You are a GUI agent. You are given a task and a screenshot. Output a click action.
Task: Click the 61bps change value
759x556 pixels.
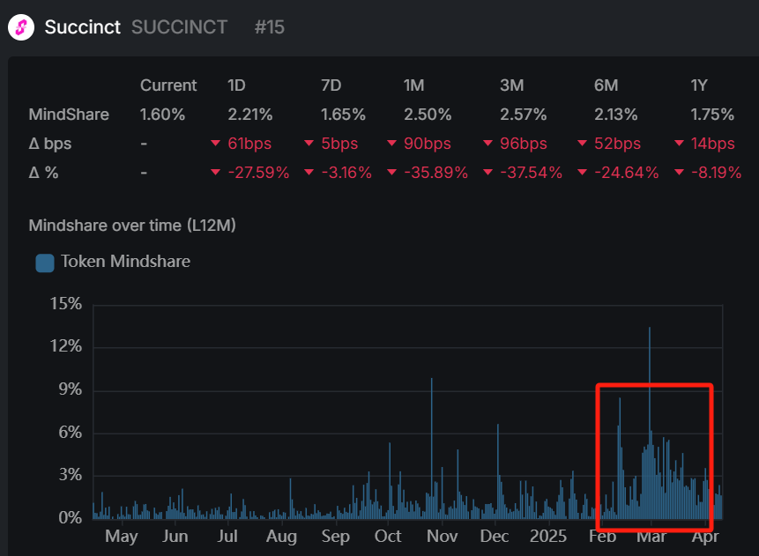coord(249,144)
